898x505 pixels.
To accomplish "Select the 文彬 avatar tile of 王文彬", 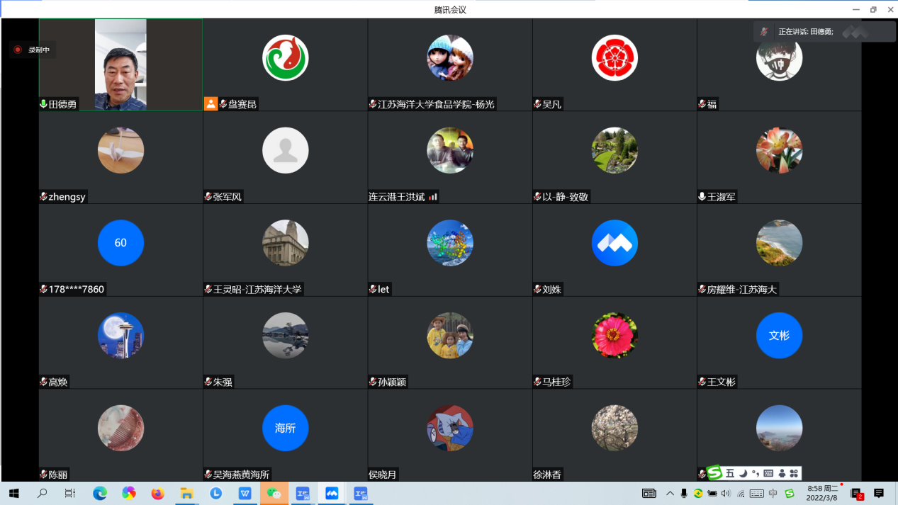I will click(779, 336).
